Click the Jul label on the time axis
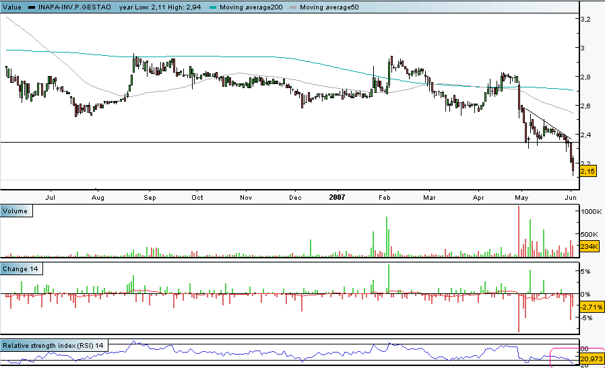 coord(50,197)
